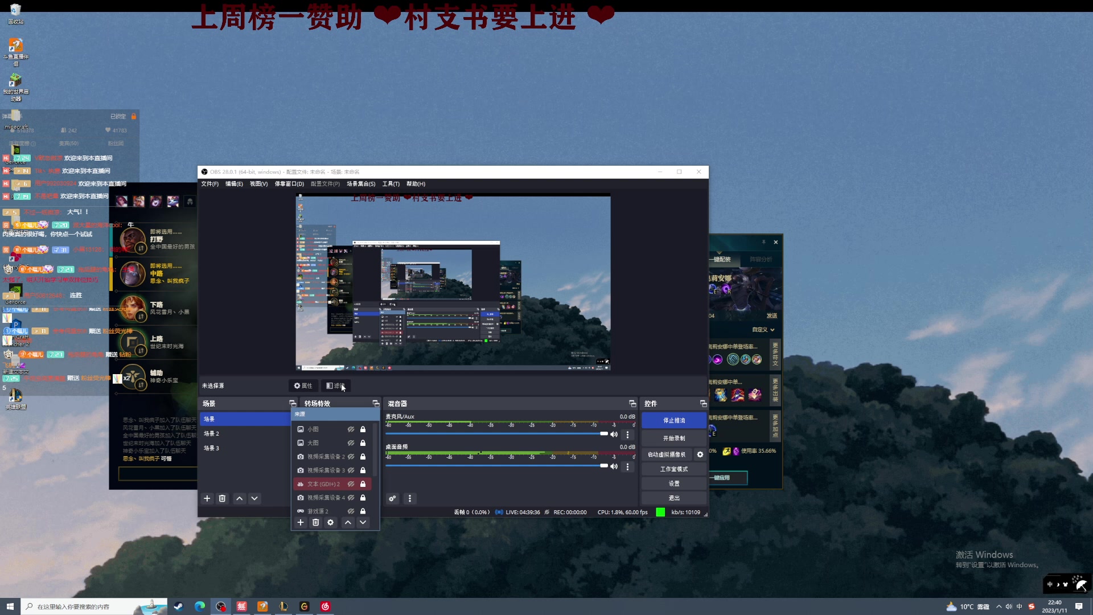This screenshot has width=1093, height=615.
Task: Click 一键应用 button in rune panel
Action: [x=728, y=478]
